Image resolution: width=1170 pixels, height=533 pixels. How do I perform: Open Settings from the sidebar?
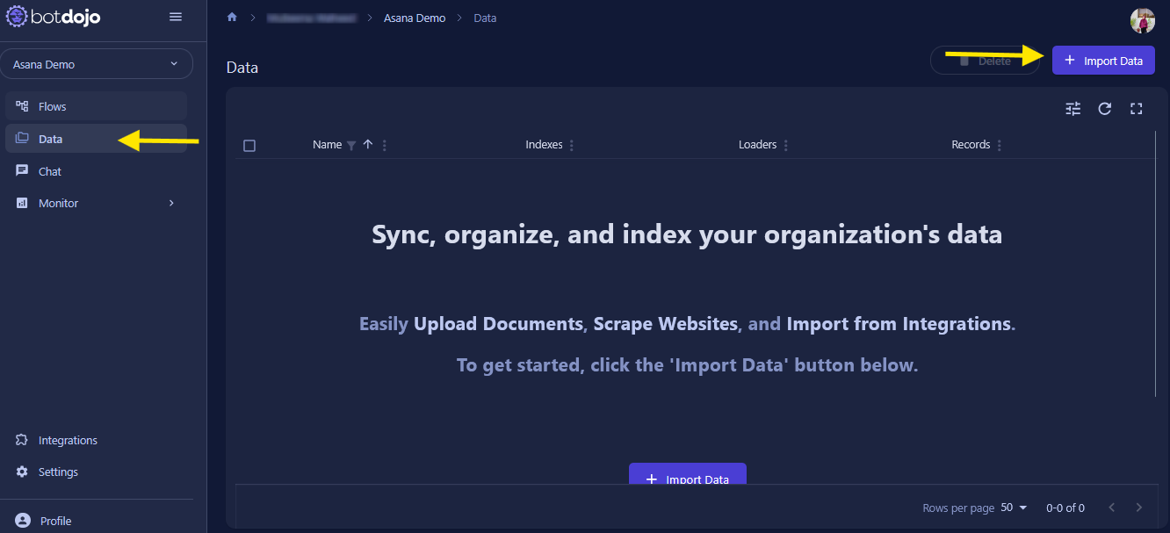click(58, 472)
